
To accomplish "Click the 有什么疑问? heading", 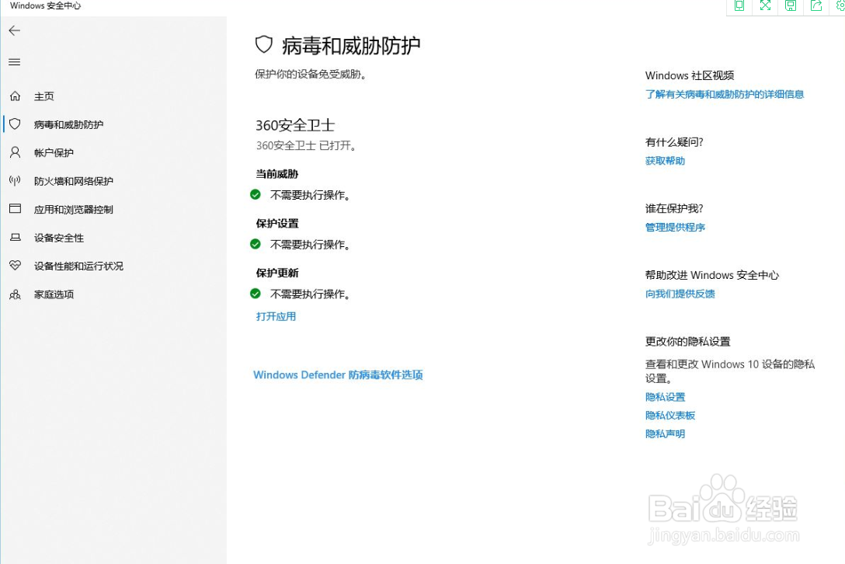I will click(673, 142).
